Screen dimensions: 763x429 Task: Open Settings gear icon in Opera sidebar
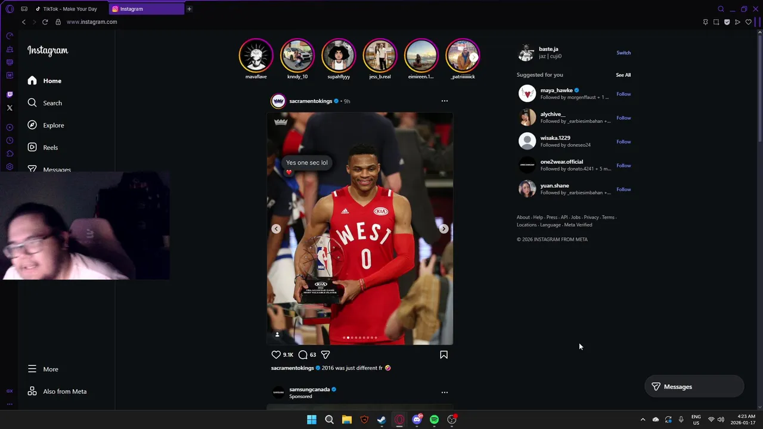point(10,167)
